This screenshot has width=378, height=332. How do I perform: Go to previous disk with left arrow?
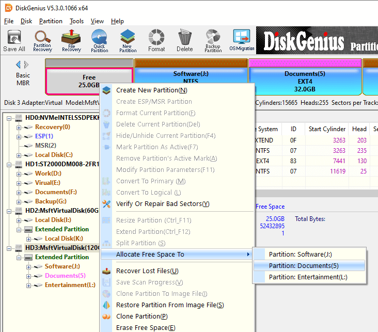point(19,65)
